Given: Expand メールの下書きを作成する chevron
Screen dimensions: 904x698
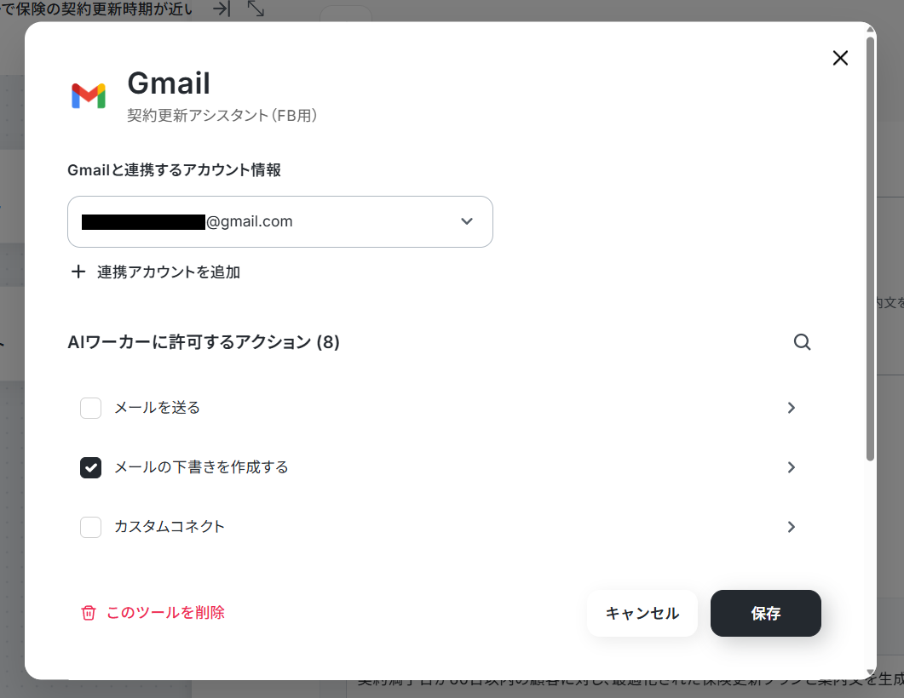Looking at the screenshot, I should click(791, 467).
